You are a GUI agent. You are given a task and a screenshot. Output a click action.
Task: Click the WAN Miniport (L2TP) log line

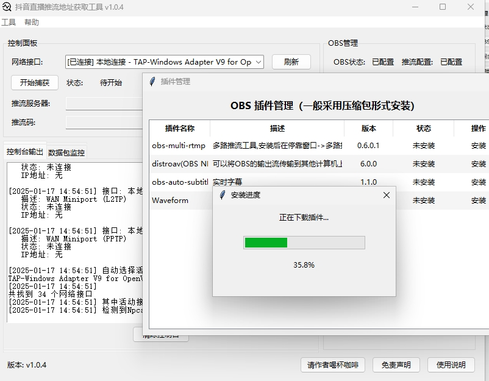coord(74,199)
